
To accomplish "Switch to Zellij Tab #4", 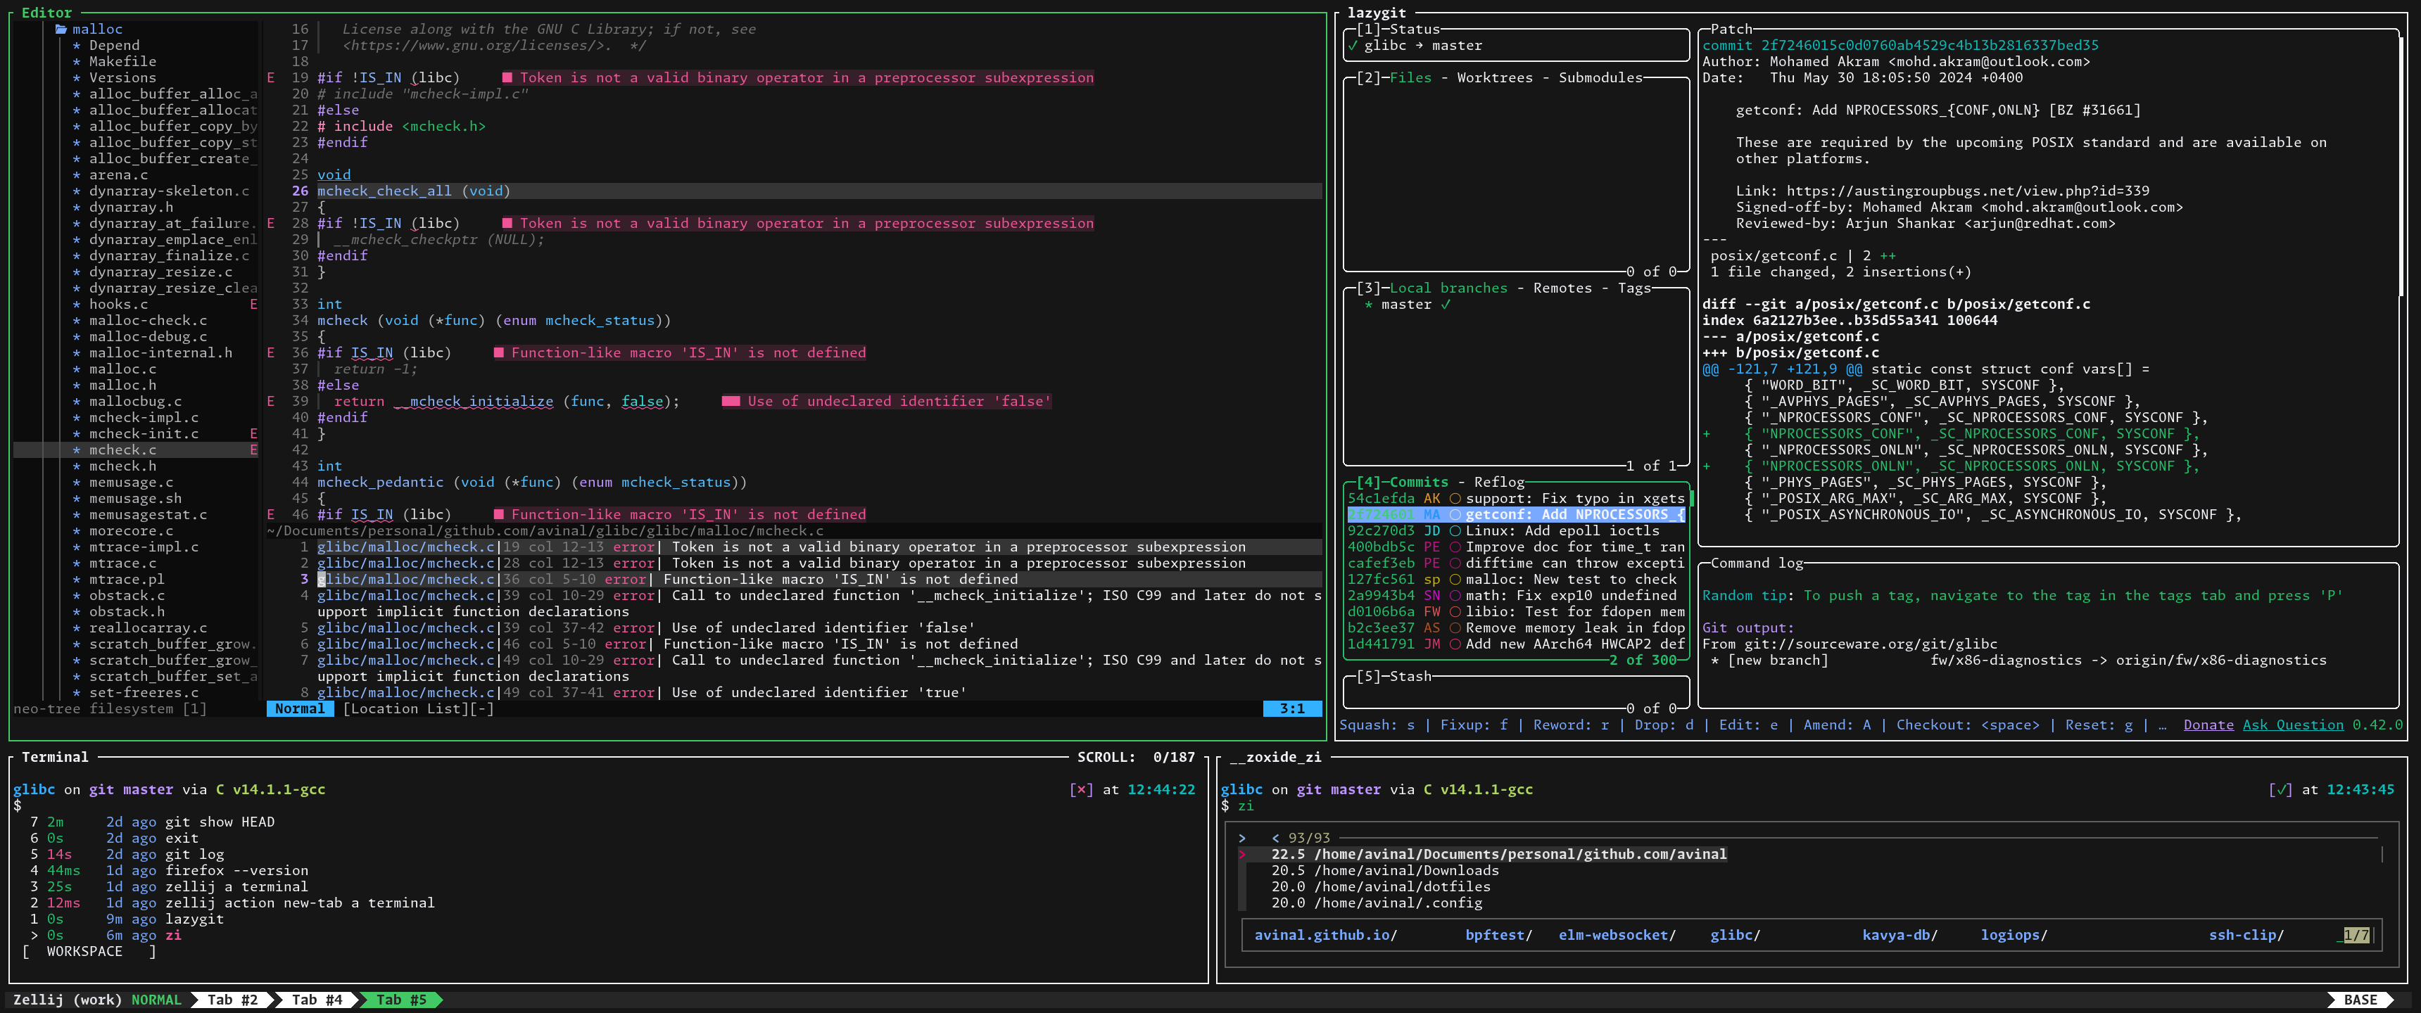I will [317, 1000].
